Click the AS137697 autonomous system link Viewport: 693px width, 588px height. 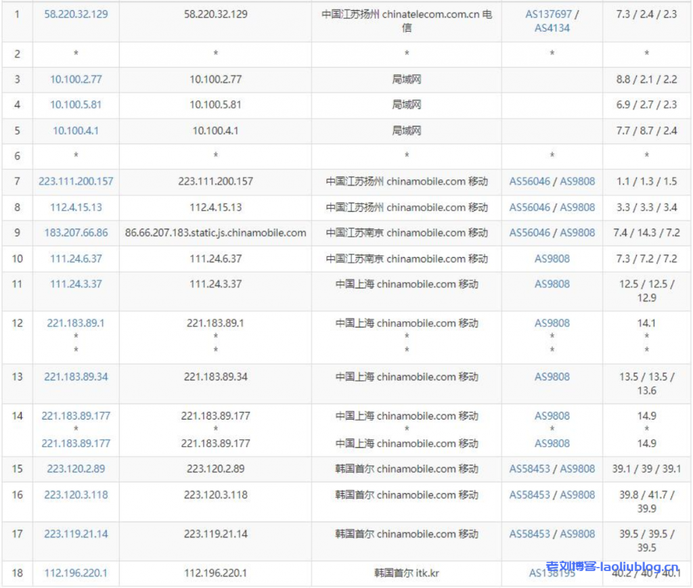[548, 14]
